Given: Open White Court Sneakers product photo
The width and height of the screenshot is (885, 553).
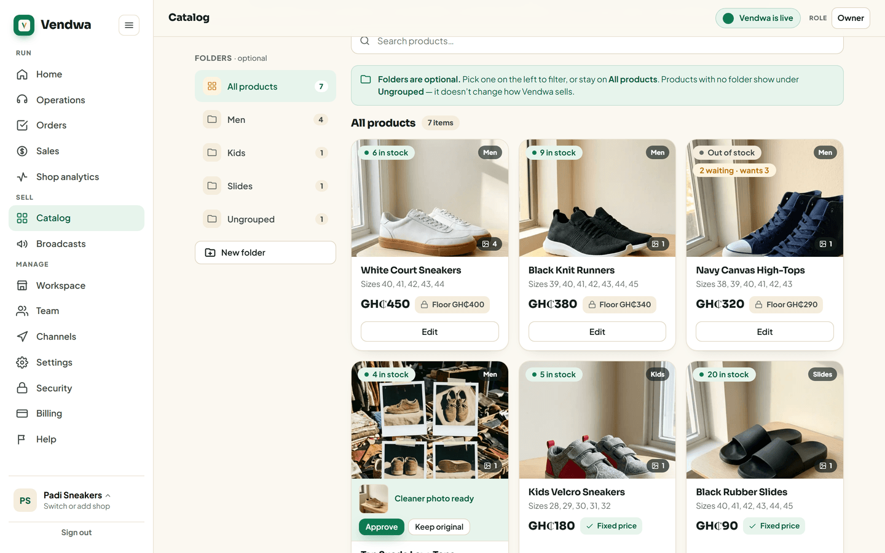Looking at the screenshot, I should click(x=430, y=198).
